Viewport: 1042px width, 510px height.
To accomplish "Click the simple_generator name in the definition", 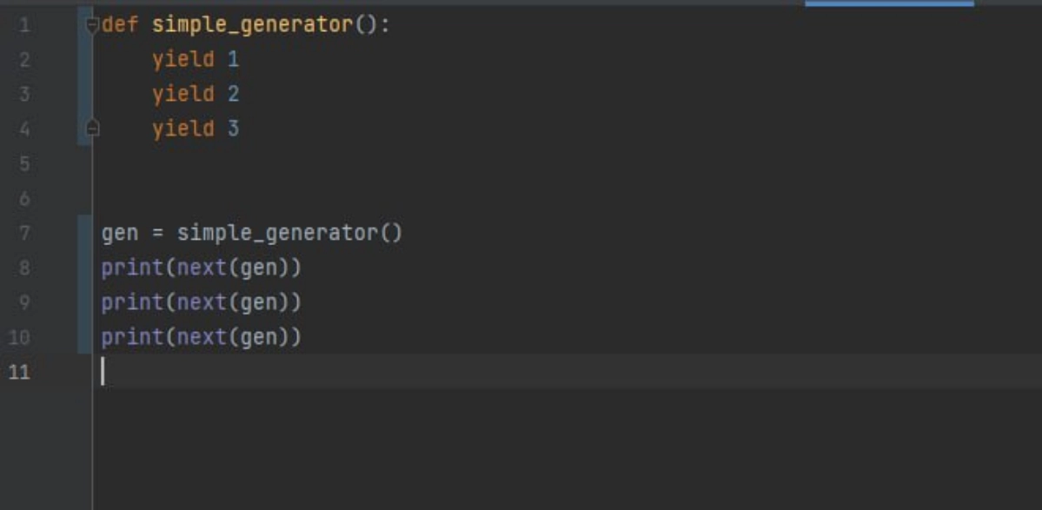I will point(252,26).
